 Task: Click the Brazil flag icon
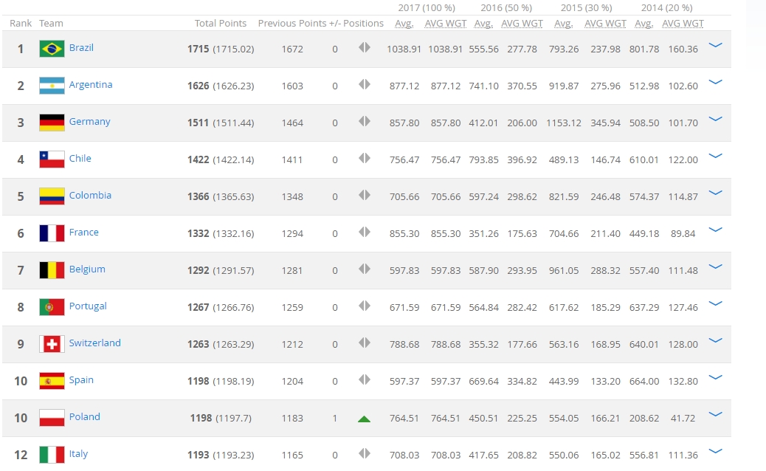coord(52,49)
